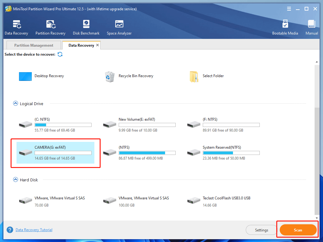The width and height of the screenshot is (323, 242).
Task: Close the Data Recovery tab
Action: pyautogui.click(x=97, y=45)
